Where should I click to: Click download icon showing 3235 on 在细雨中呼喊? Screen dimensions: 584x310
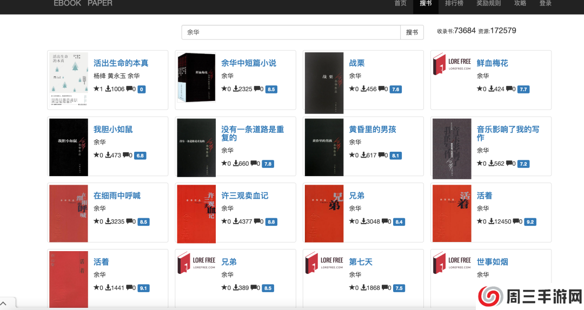pyautogui.click(x=108, y=221)
